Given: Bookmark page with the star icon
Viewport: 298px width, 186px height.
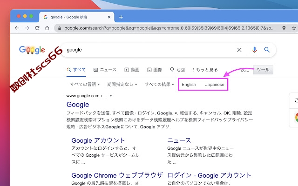Looking at the screenshot, I should tap(294, 28).
